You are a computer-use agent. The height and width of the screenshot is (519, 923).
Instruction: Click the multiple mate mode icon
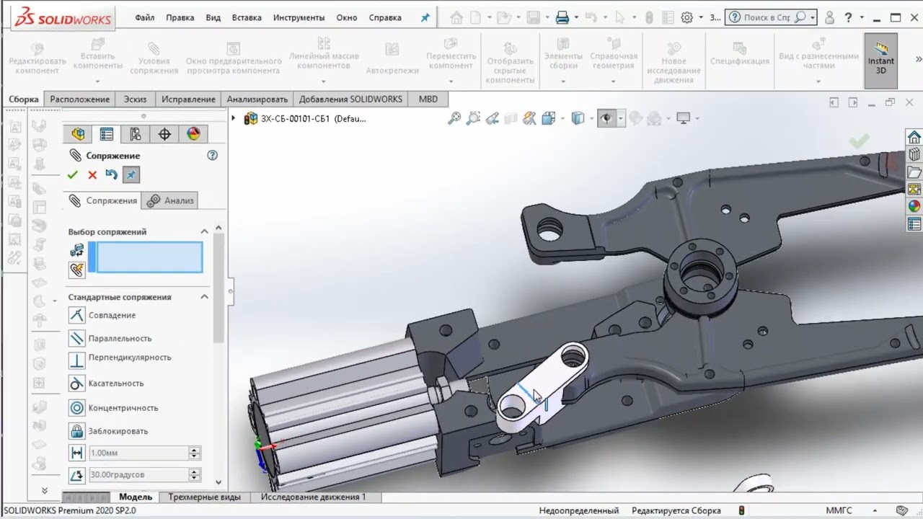click(76, 270)
